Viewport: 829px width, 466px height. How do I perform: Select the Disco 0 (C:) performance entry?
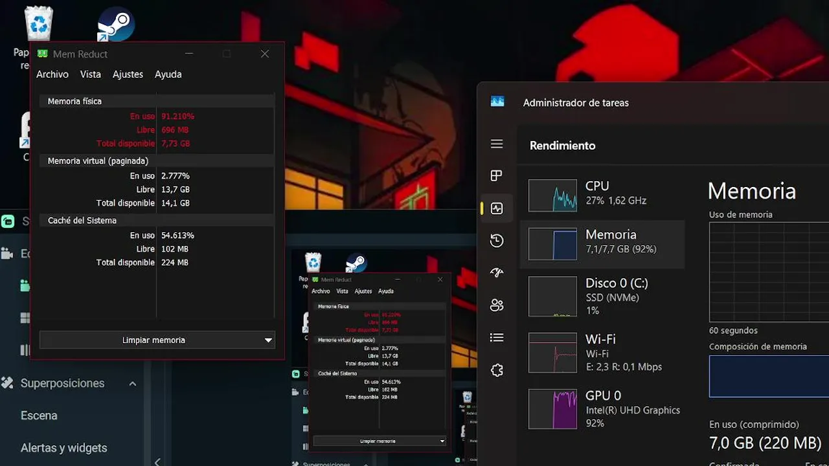coord(602,296)
